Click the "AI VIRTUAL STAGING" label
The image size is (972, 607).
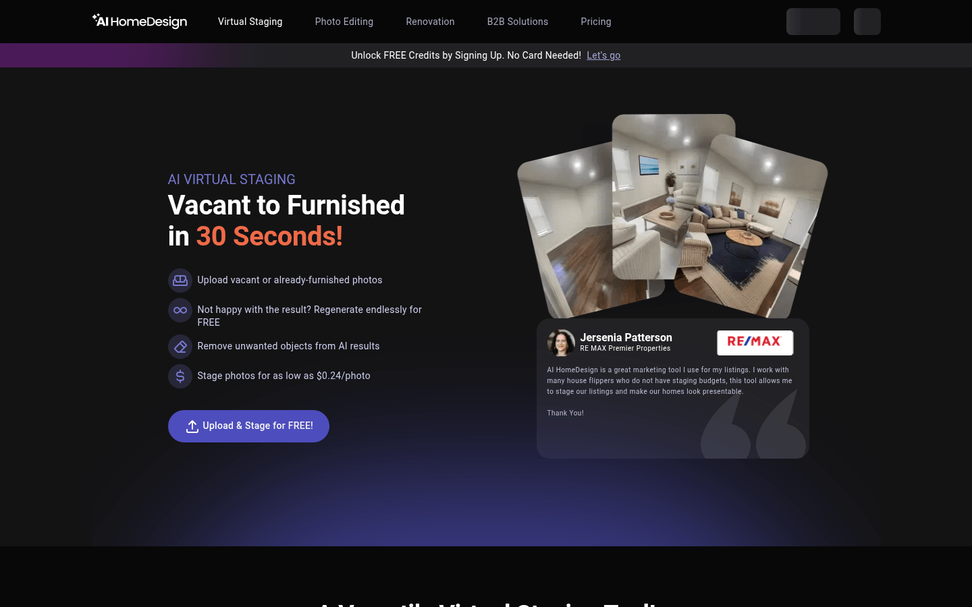[232, 179]
